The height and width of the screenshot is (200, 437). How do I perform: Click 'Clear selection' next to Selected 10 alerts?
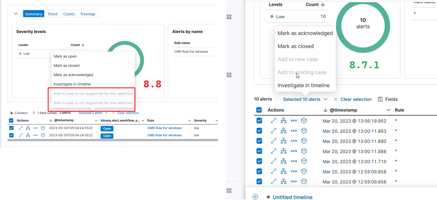pyautogui.click(x=356, y=99)
